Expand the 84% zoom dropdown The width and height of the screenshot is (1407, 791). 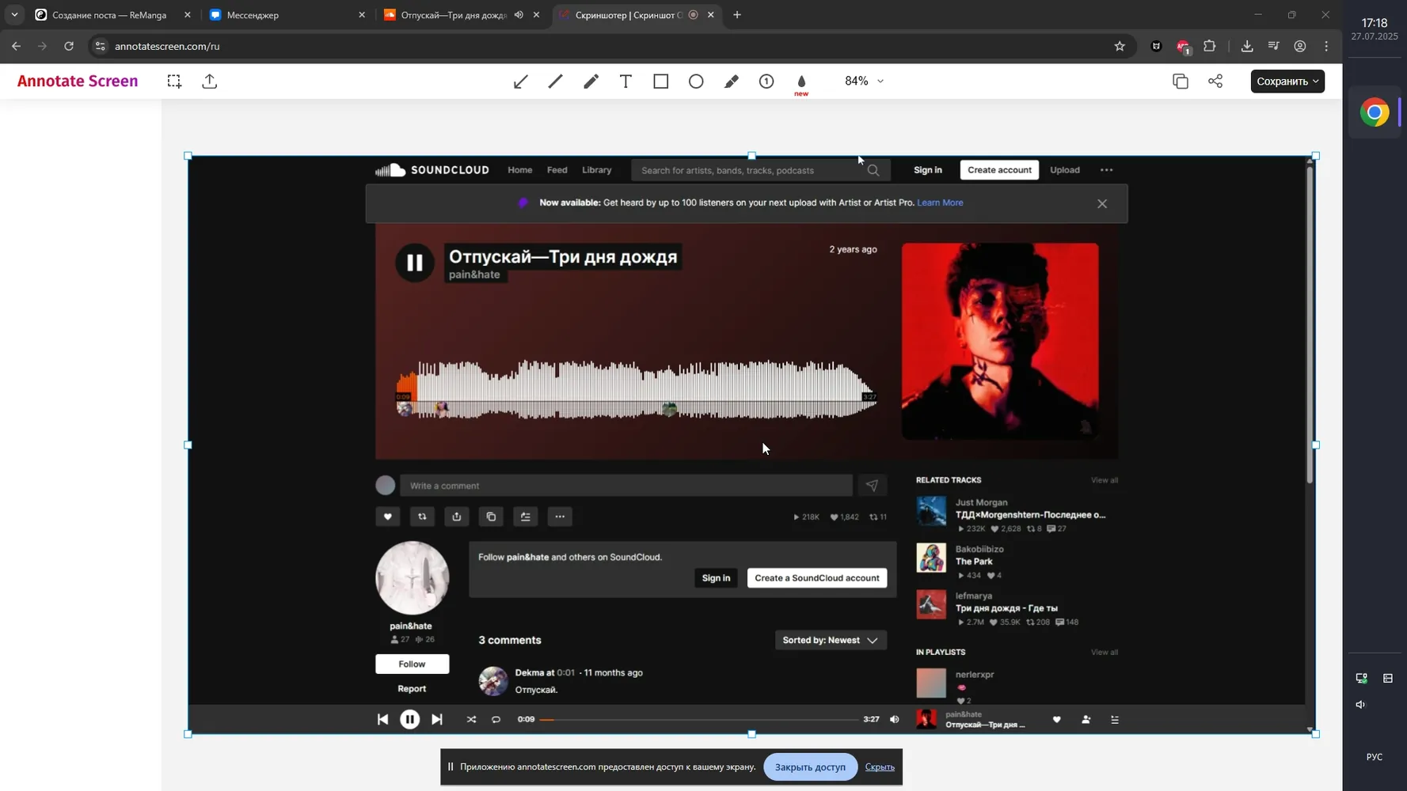tap(864, 81)
